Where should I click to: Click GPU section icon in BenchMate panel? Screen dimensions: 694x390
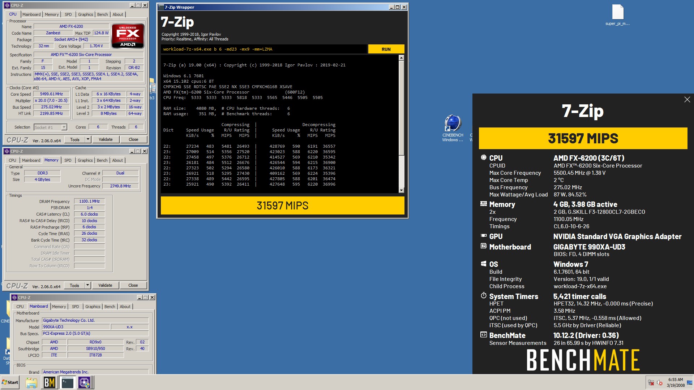(484, 236)
